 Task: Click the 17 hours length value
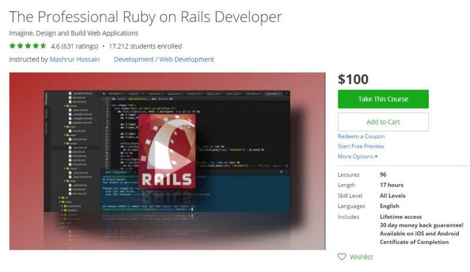(391, 185)
